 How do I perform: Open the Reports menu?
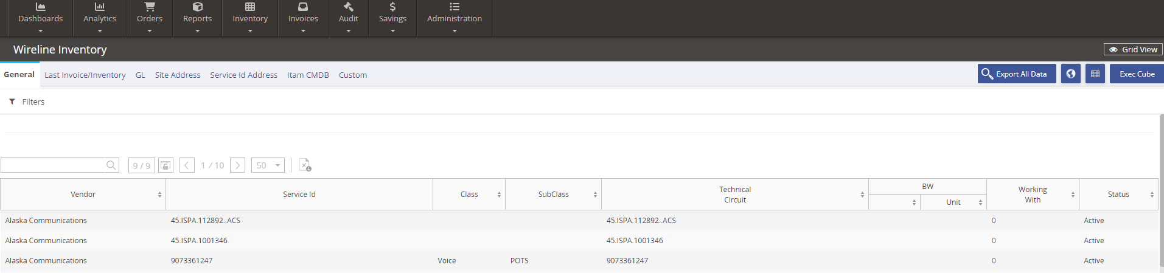(198, 18)
